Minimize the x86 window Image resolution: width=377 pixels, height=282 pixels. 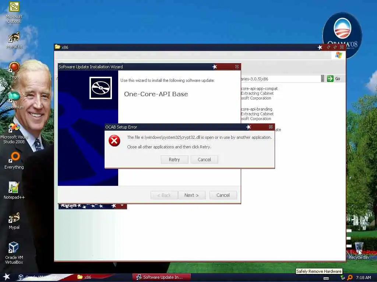point(328,47)
